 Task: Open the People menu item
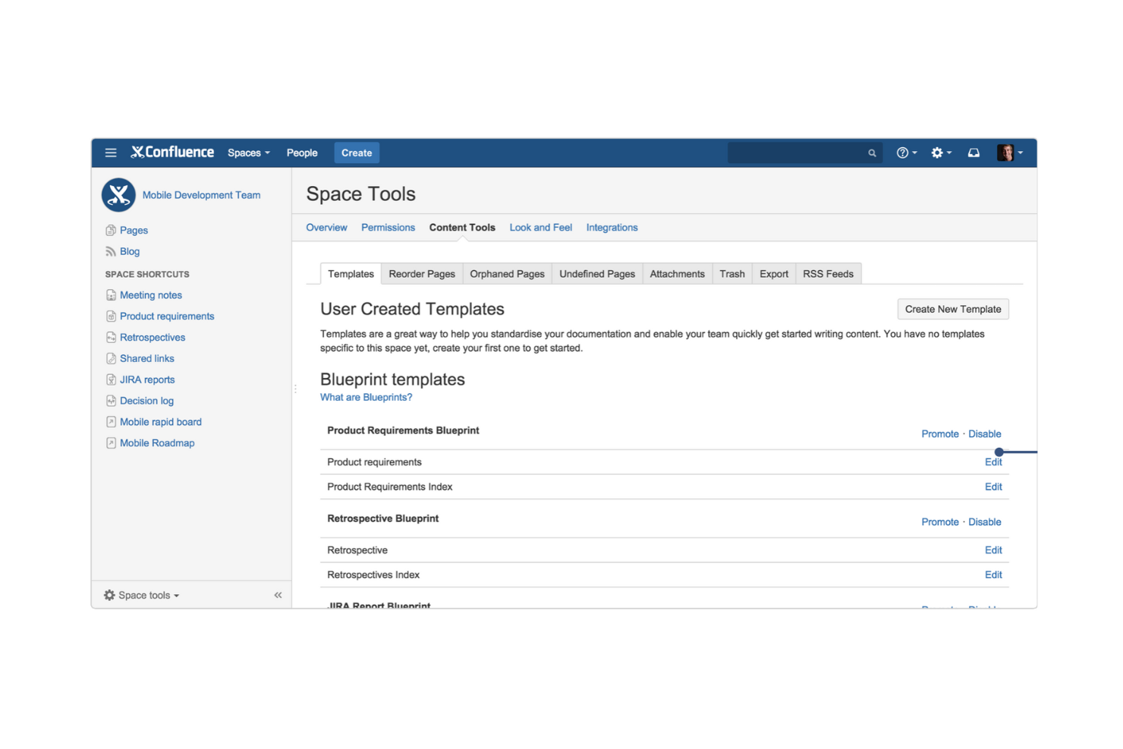302,153
